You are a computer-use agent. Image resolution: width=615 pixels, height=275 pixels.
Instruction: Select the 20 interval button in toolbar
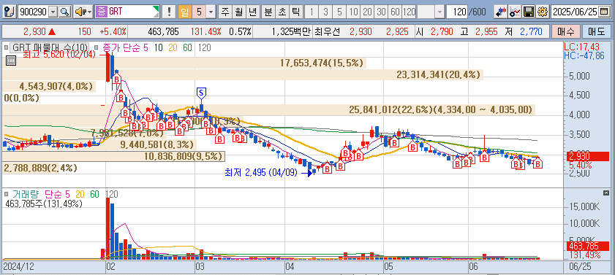pyautogui.click(x=367, y=12)
